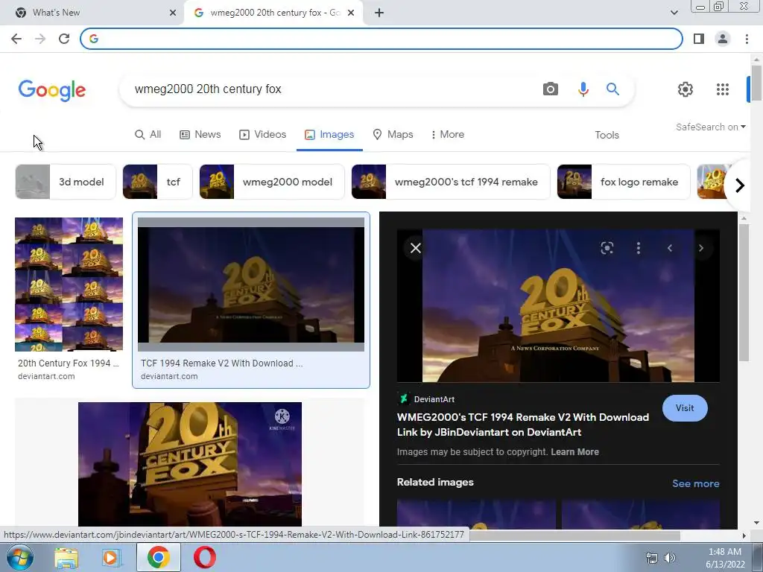
Task: Open Windows Media Player taskbar icon
Action: pyautogui.click(x=112, y=558)
